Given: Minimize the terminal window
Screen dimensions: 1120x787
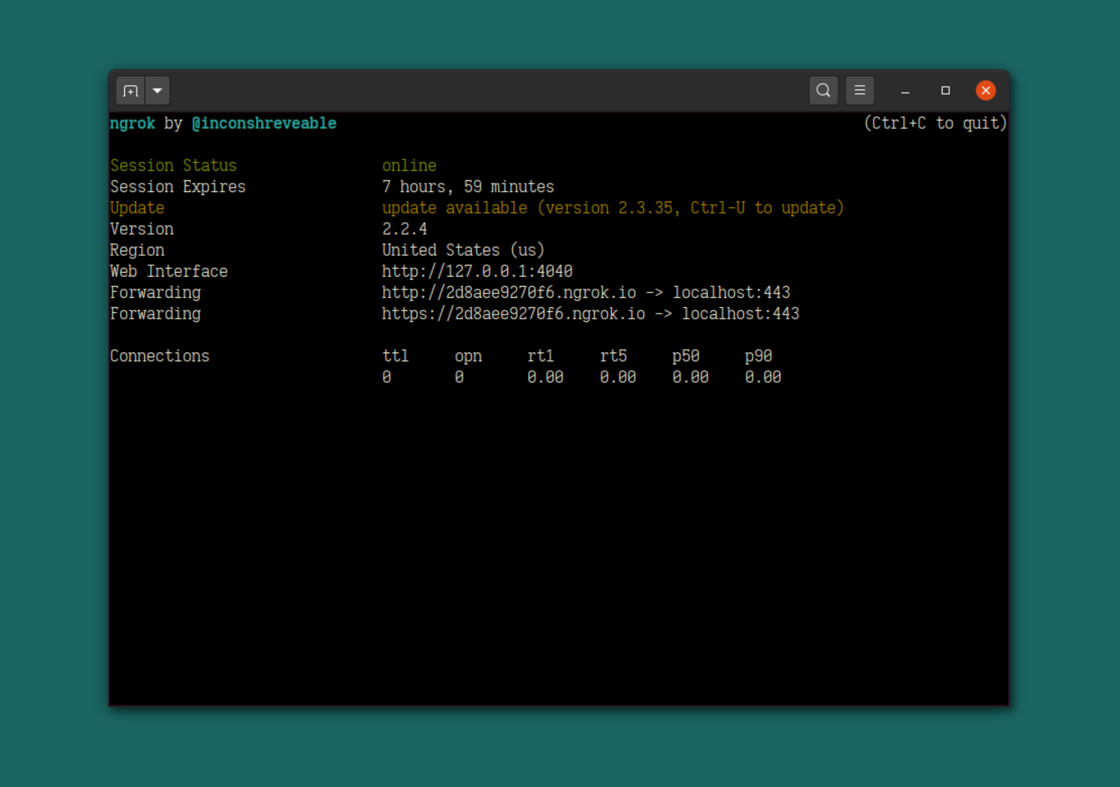Looking at the screenshot, I should click(905, 91).
